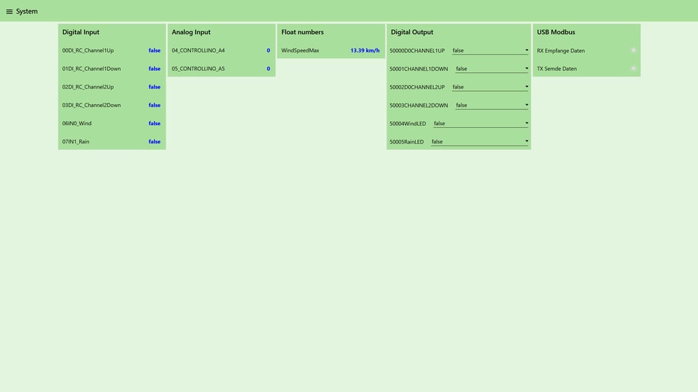The width and height of the screenshot is (698, 392).
Task: Click the 03DI_RC_Channel2Down false value
Action: coord(155,105)
